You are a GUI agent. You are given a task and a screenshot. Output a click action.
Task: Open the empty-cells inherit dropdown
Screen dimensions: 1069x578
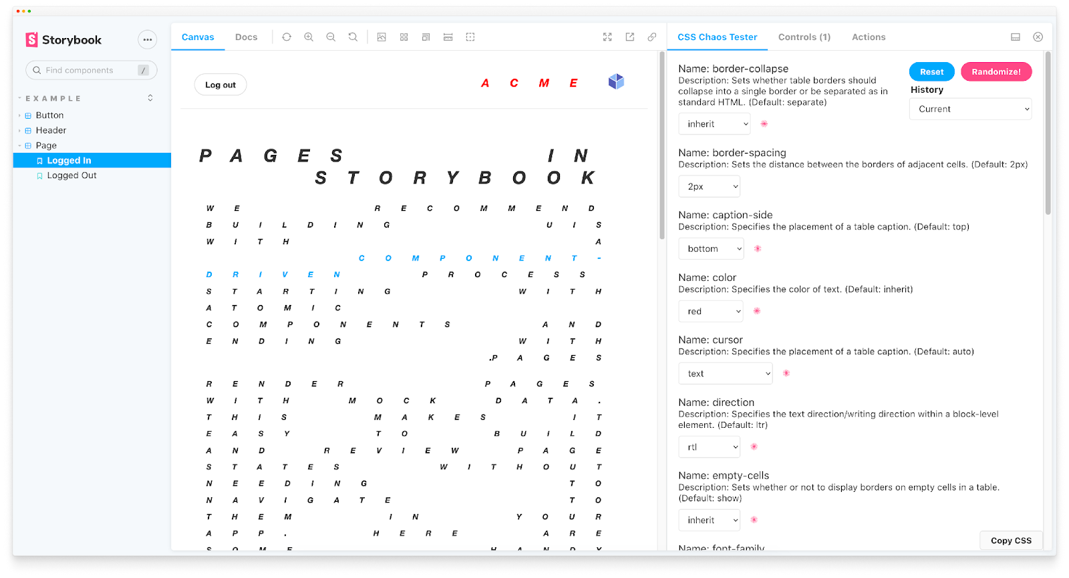[x=710, y=520]
